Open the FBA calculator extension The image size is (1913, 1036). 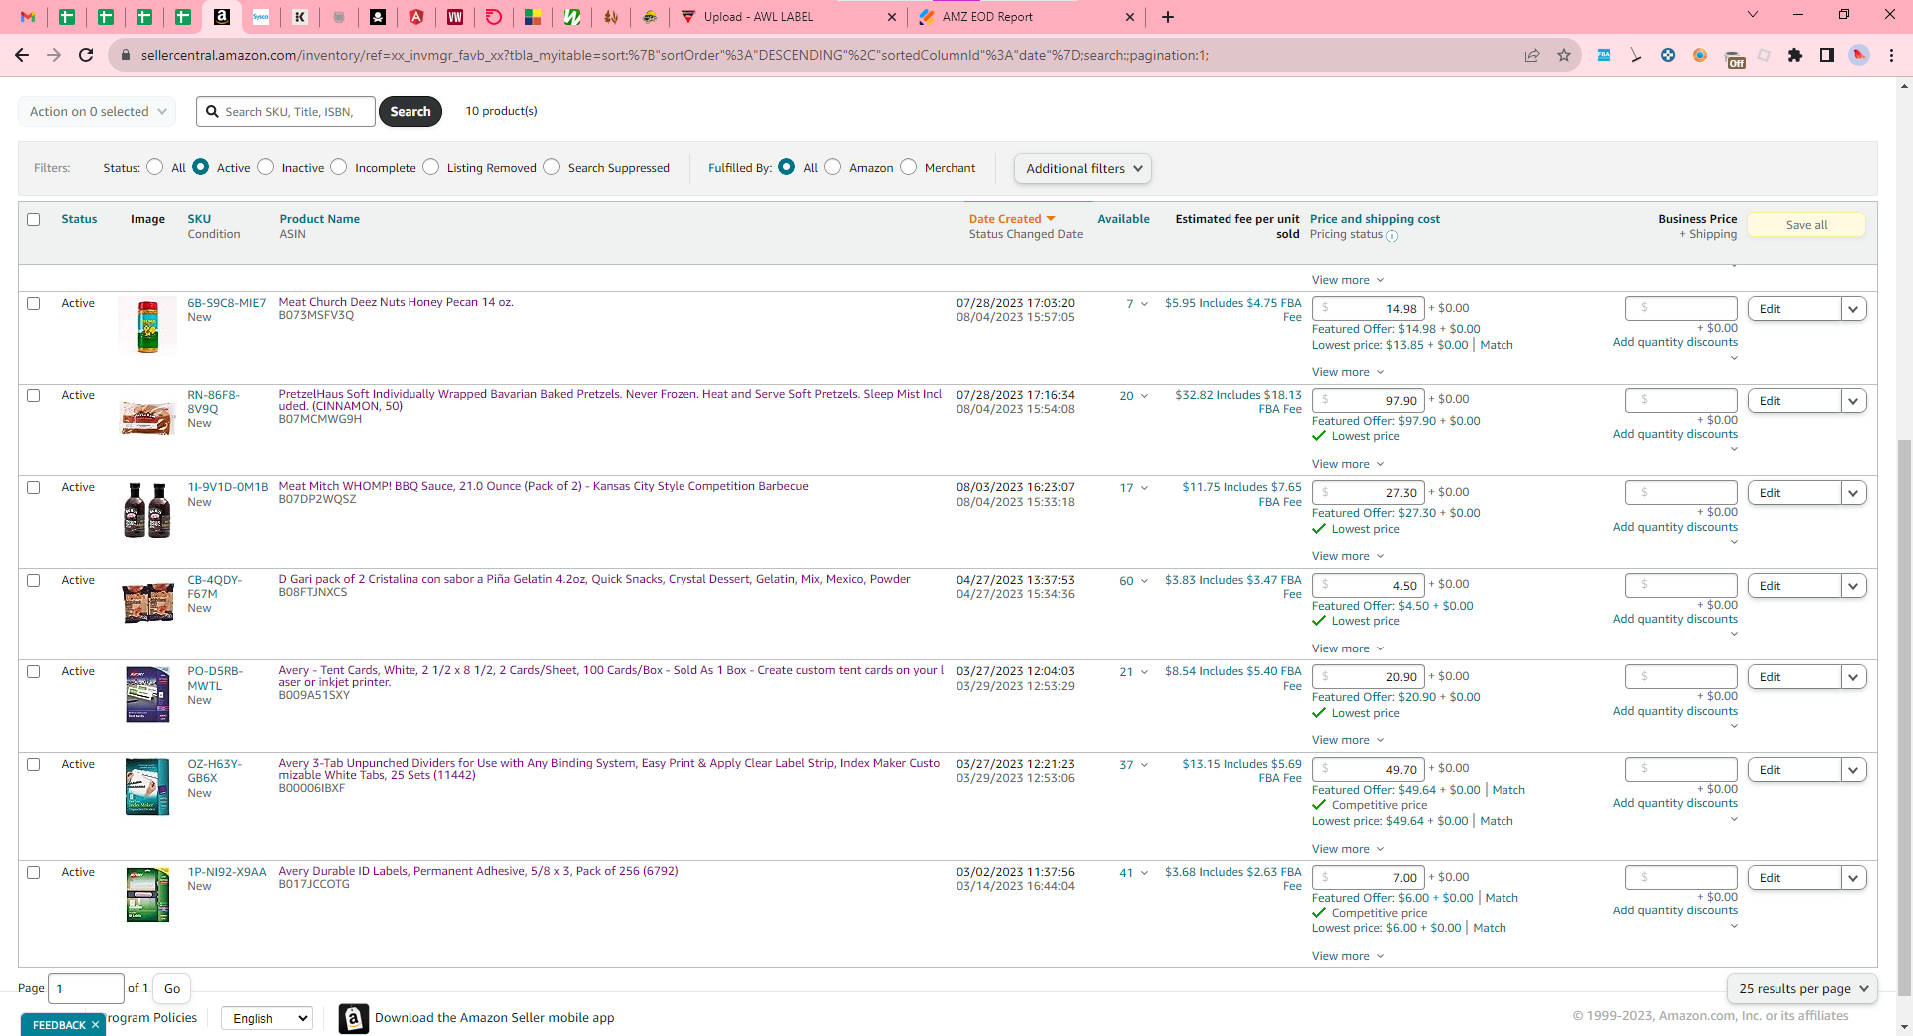pyautogui.click(x=1604, y=55)
